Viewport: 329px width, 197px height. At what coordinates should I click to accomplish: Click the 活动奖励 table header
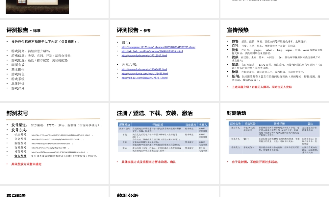tap(250, 124)
